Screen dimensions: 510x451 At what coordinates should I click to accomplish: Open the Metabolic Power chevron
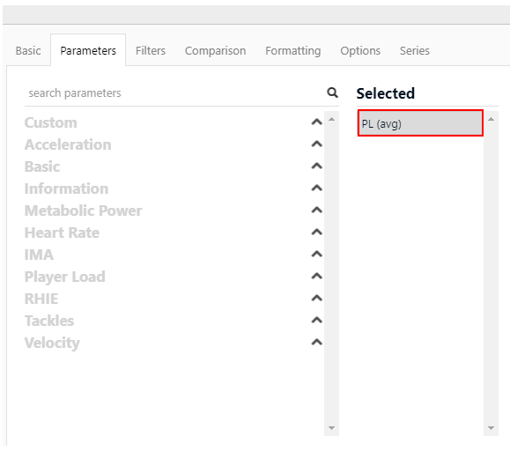(x=316, y=210)
